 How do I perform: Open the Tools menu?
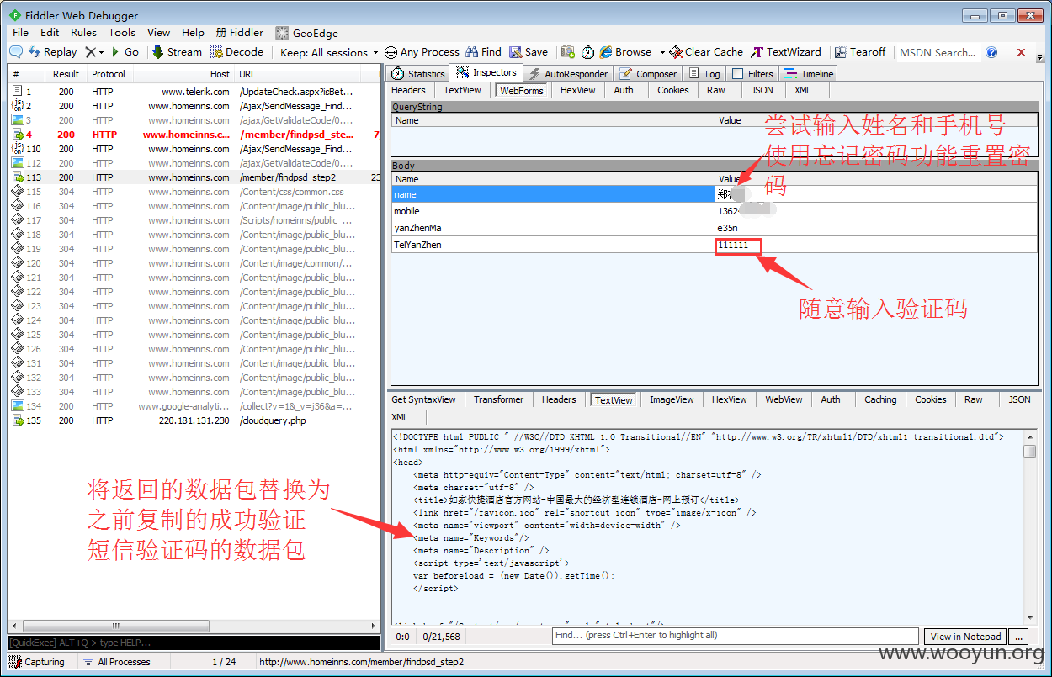tap(121, 33)
